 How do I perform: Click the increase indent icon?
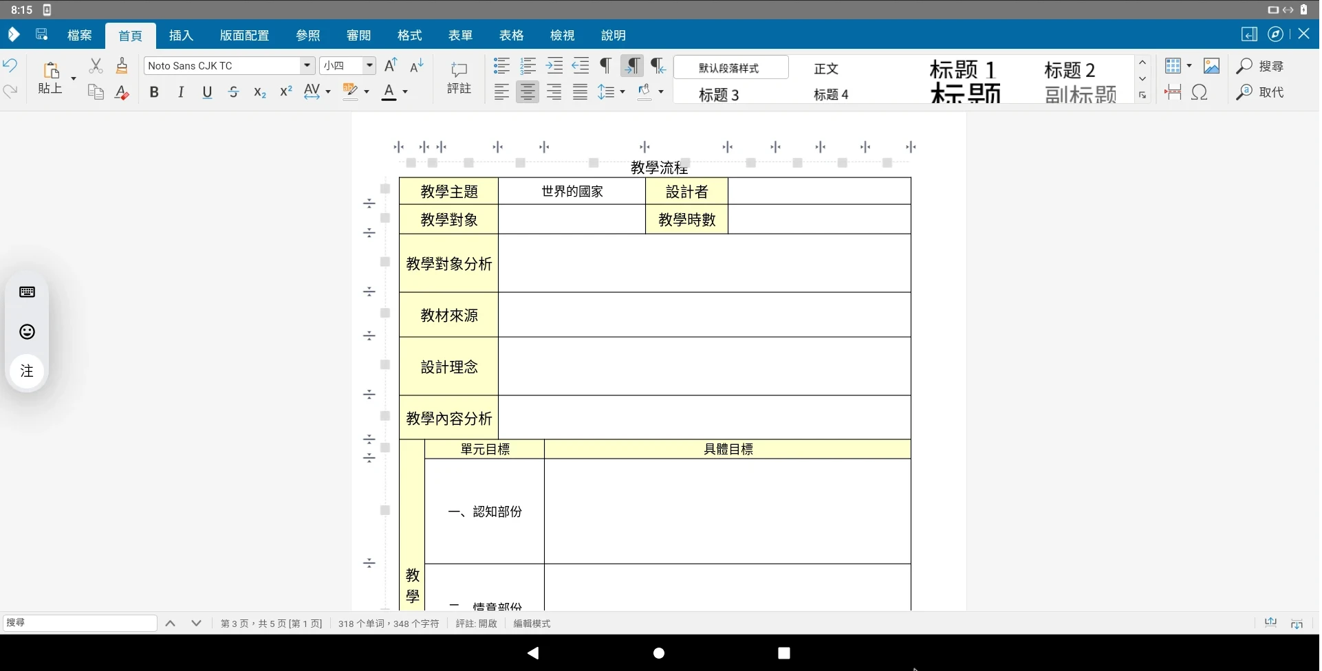tap(554, 66)
